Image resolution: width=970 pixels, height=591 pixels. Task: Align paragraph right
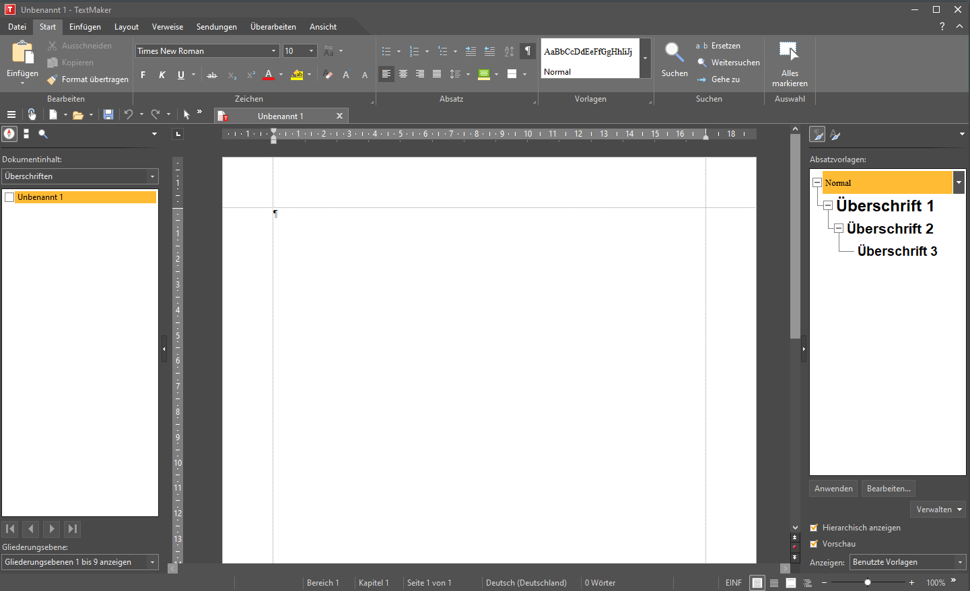419,74
